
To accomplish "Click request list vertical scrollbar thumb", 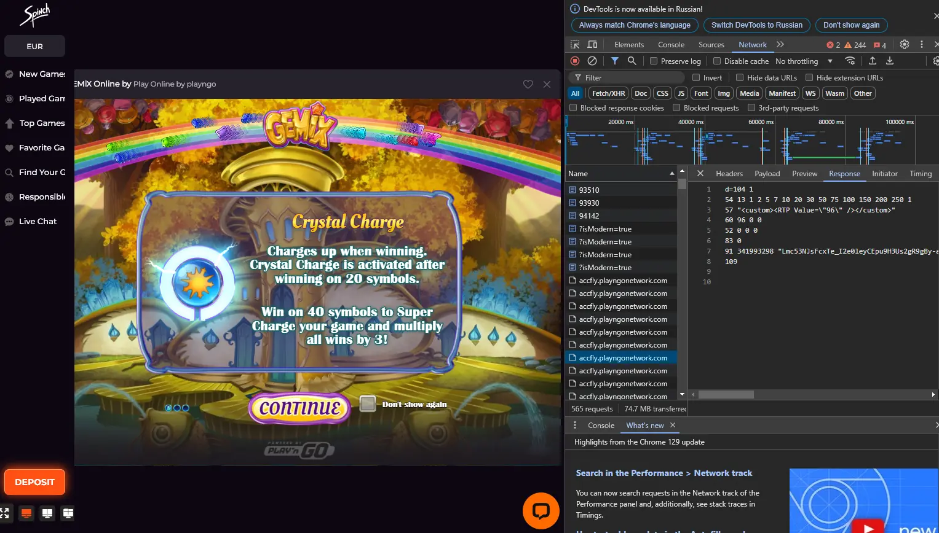I will pyautogui.click(x=682, y=184).
